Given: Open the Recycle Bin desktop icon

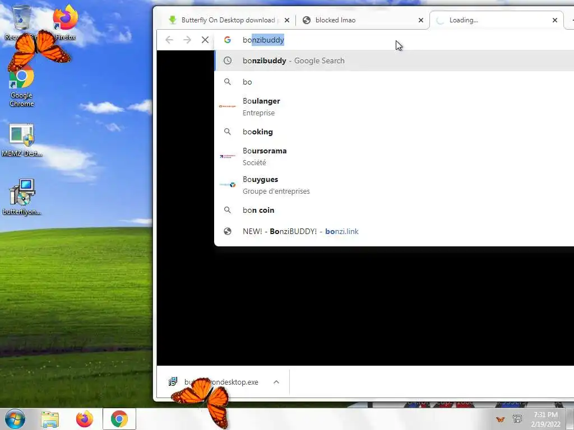Looking at the screenshot, I should point(21,22).
